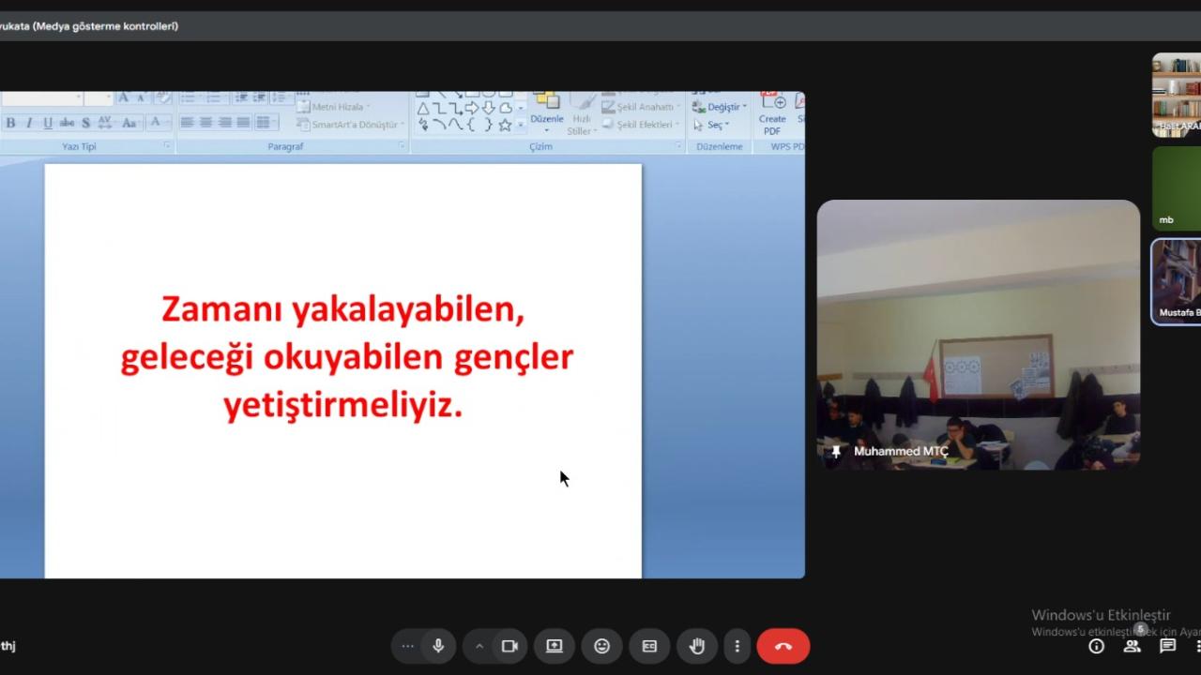Turn off the camera in Meet
Viewport: 1201px width, 675px height.
(x=509, y=646)
